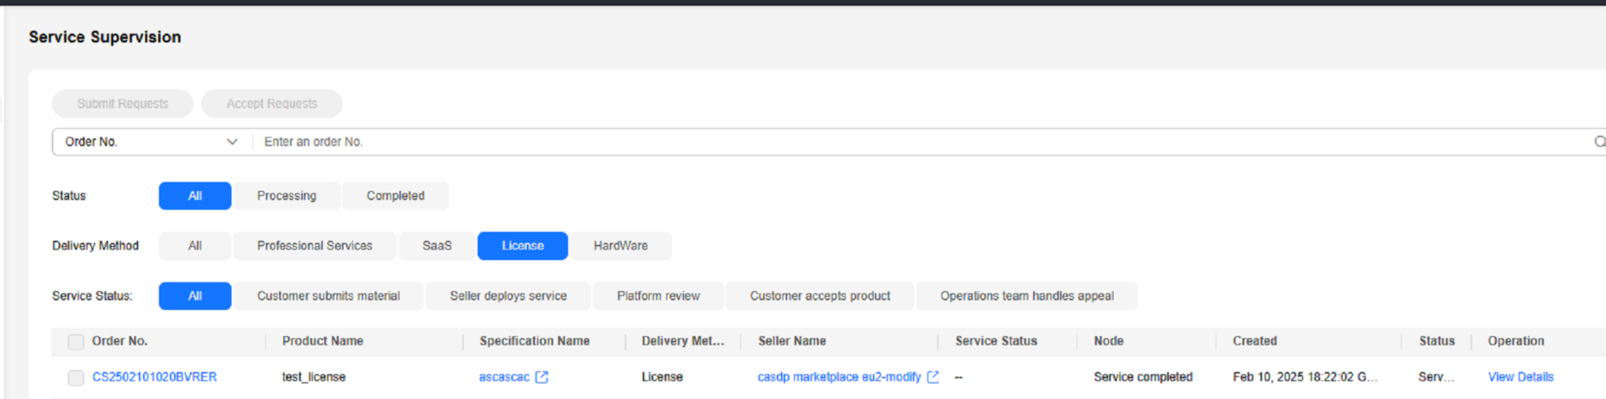Select Operations team handles appeal filter
The height and width of the screenshot is (399, 1606).
pos(1026,296)
